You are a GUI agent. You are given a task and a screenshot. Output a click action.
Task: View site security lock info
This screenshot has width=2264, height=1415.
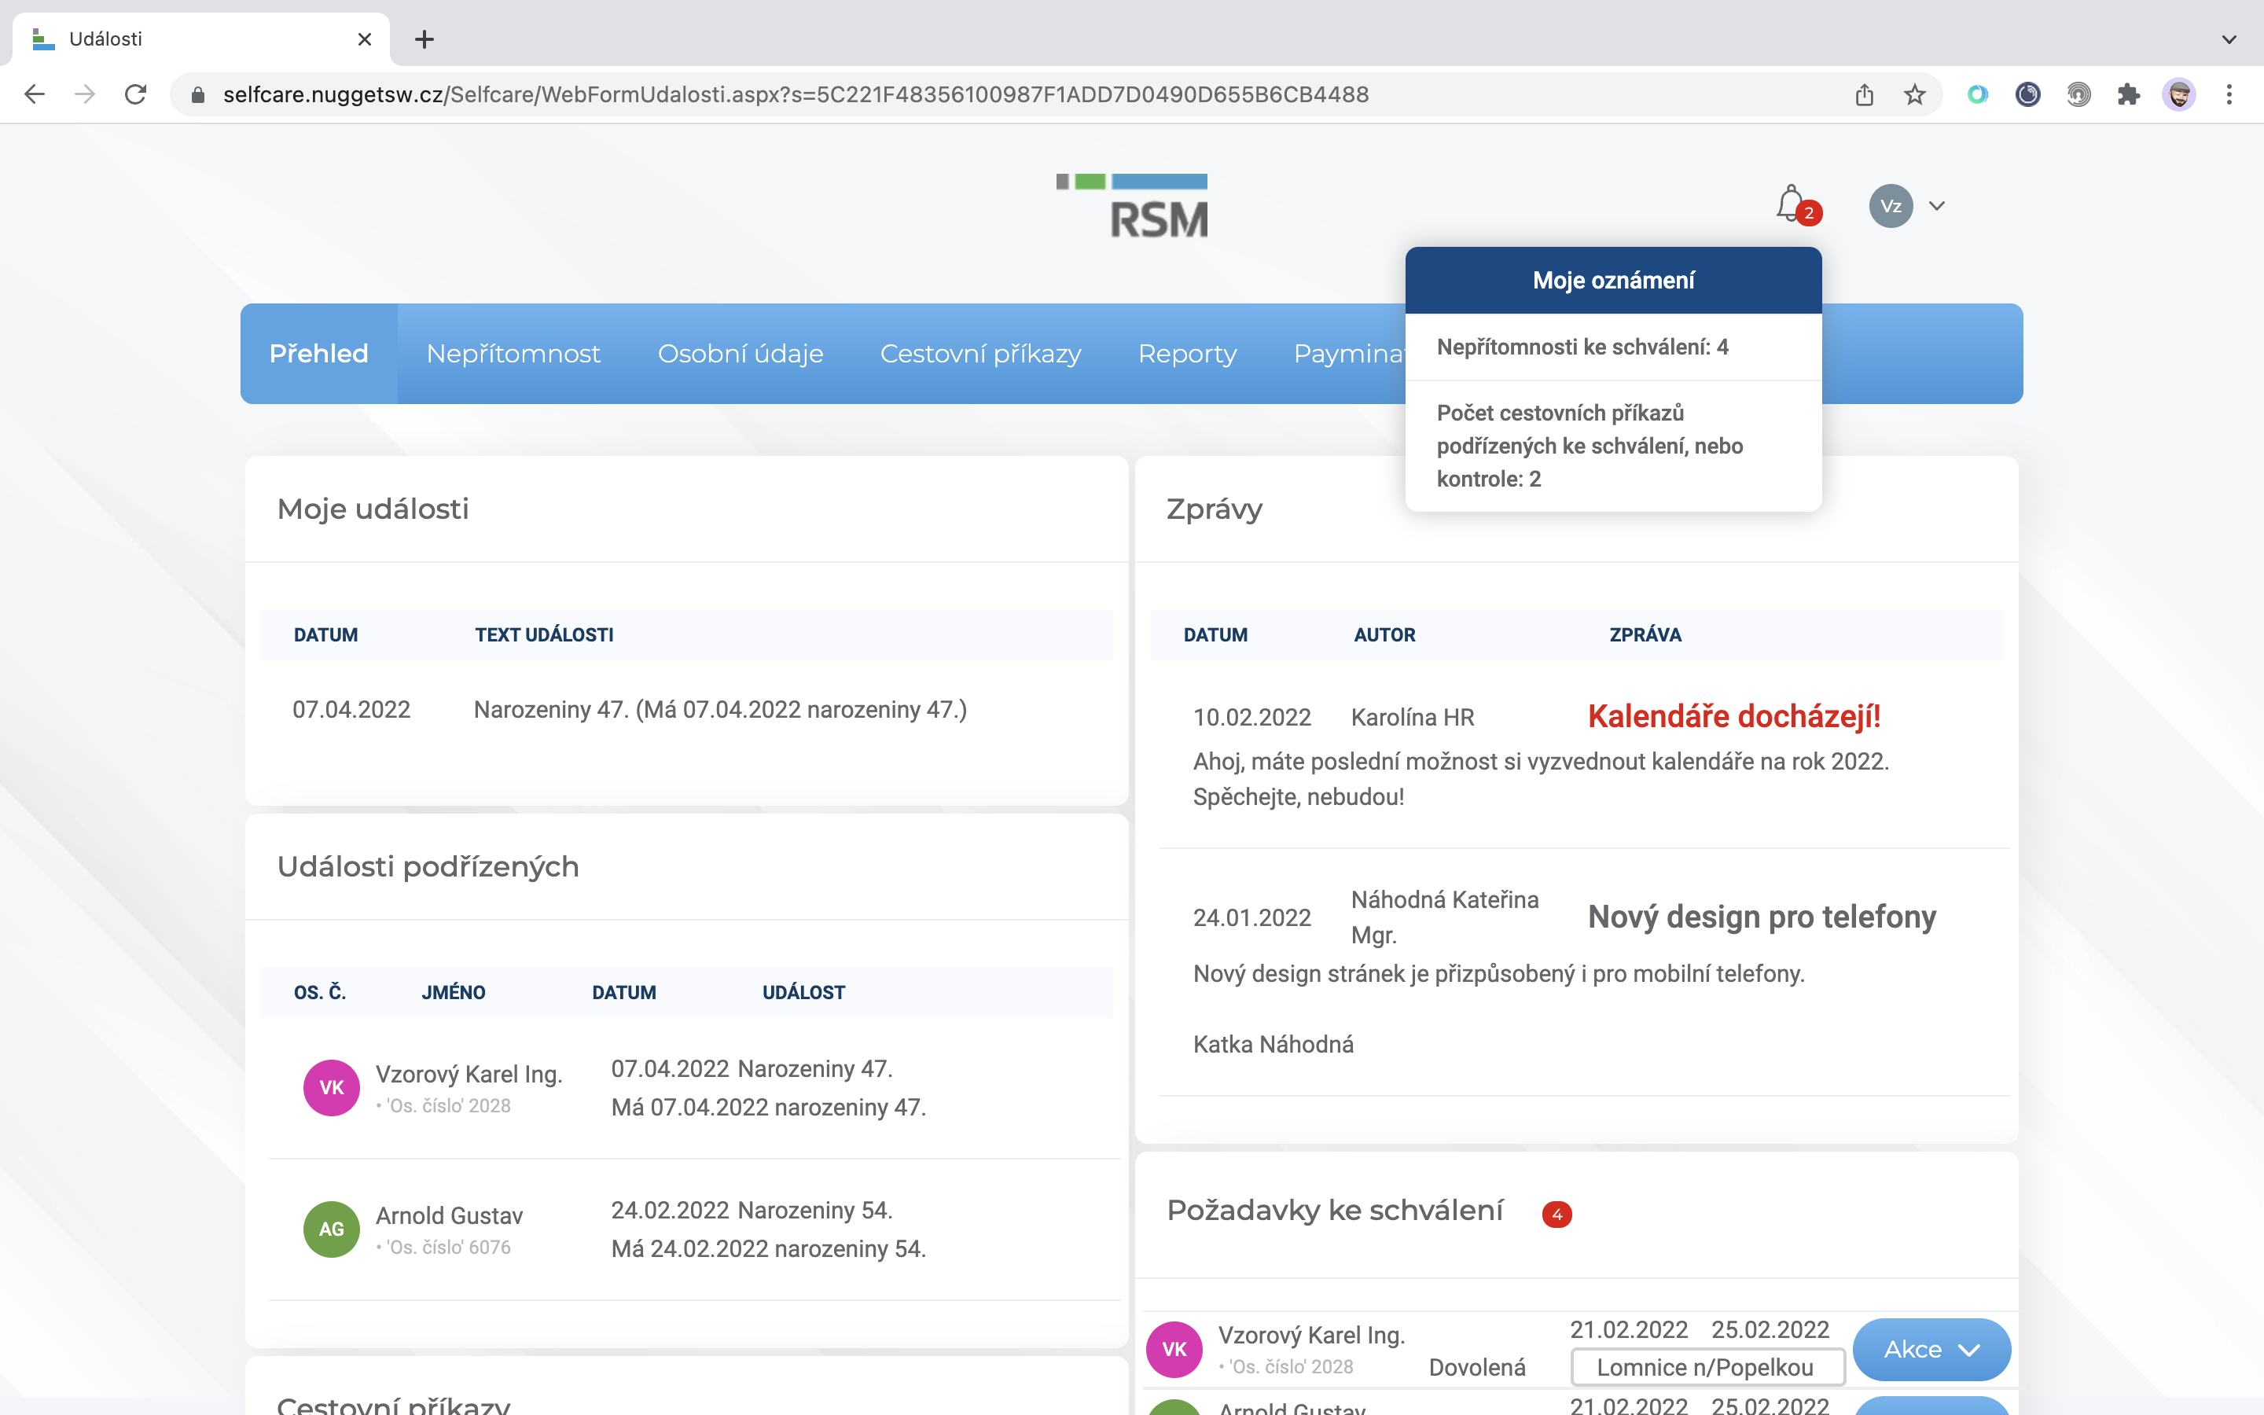coord(197,94)
